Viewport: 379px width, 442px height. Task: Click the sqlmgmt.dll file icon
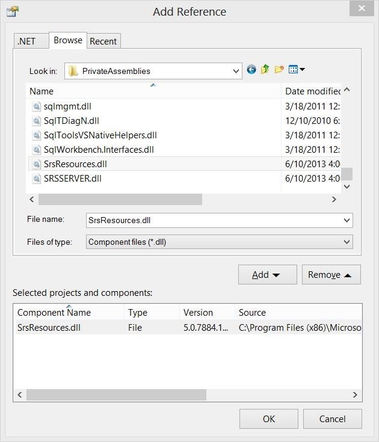[36, 106]
